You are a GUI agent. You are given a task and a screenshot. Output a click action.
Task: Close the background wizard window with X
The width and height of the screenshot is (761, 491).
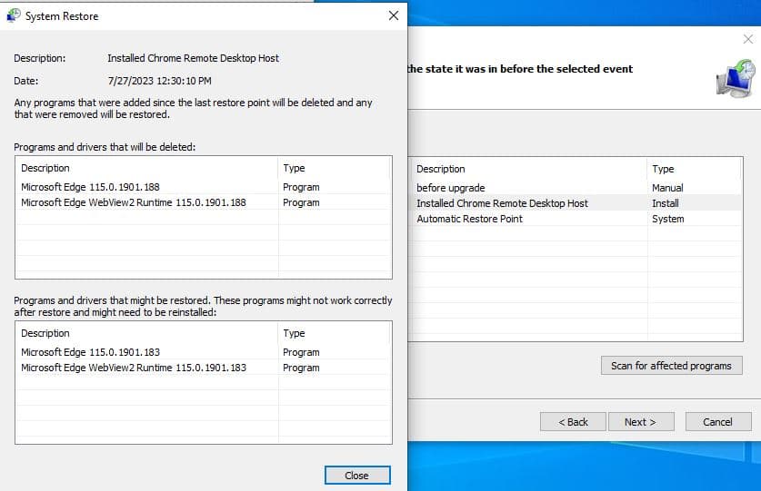coord(748,39)
